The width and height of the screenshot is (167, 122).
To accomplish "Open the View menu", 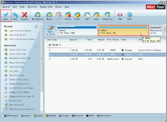I will click(15, 7).
